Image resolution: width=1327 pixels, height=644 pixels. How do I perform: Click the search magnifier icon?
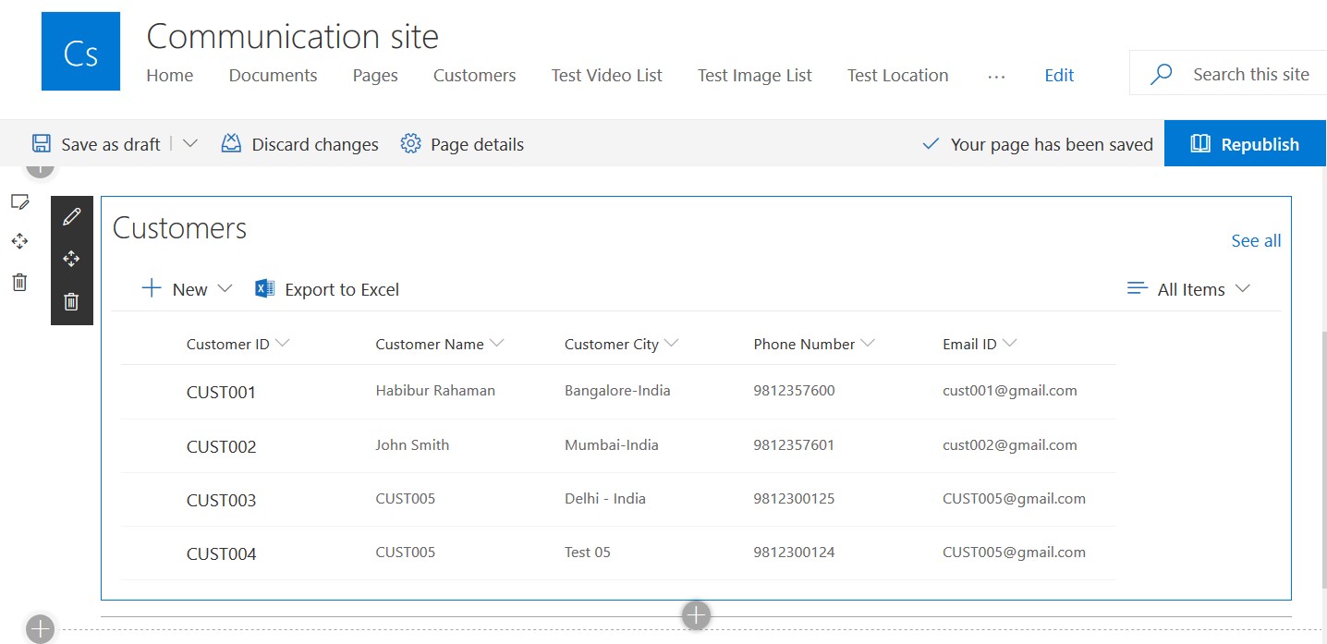[1161, 73]
